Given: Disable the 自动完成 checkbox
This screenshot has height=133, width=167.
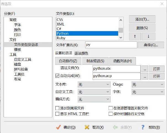Looking at the screenshot, I should coord(57,76).
